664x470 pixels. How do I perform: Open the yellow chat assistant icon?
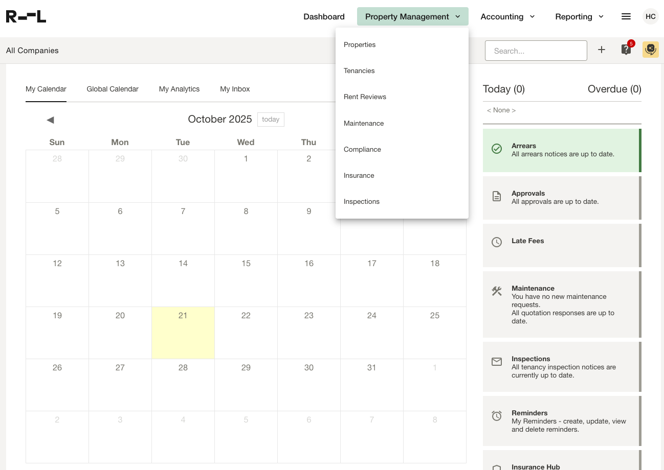click(x=650, y=50)
